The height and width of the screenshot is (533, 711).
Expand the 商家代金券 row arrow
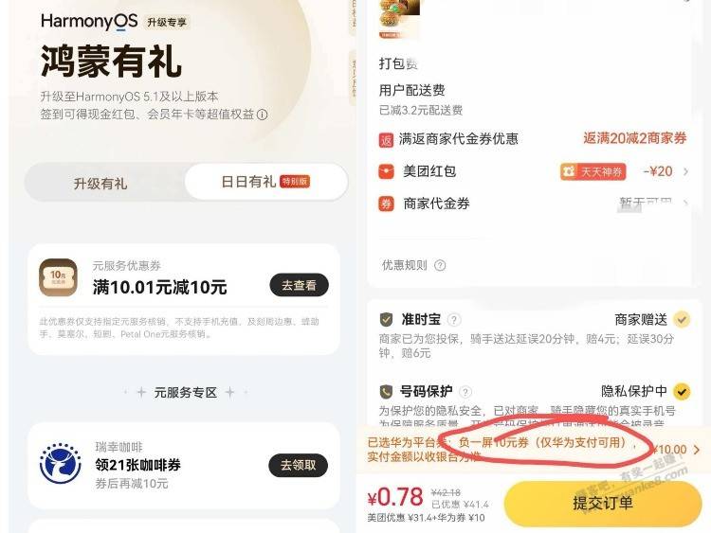(685, 204)
